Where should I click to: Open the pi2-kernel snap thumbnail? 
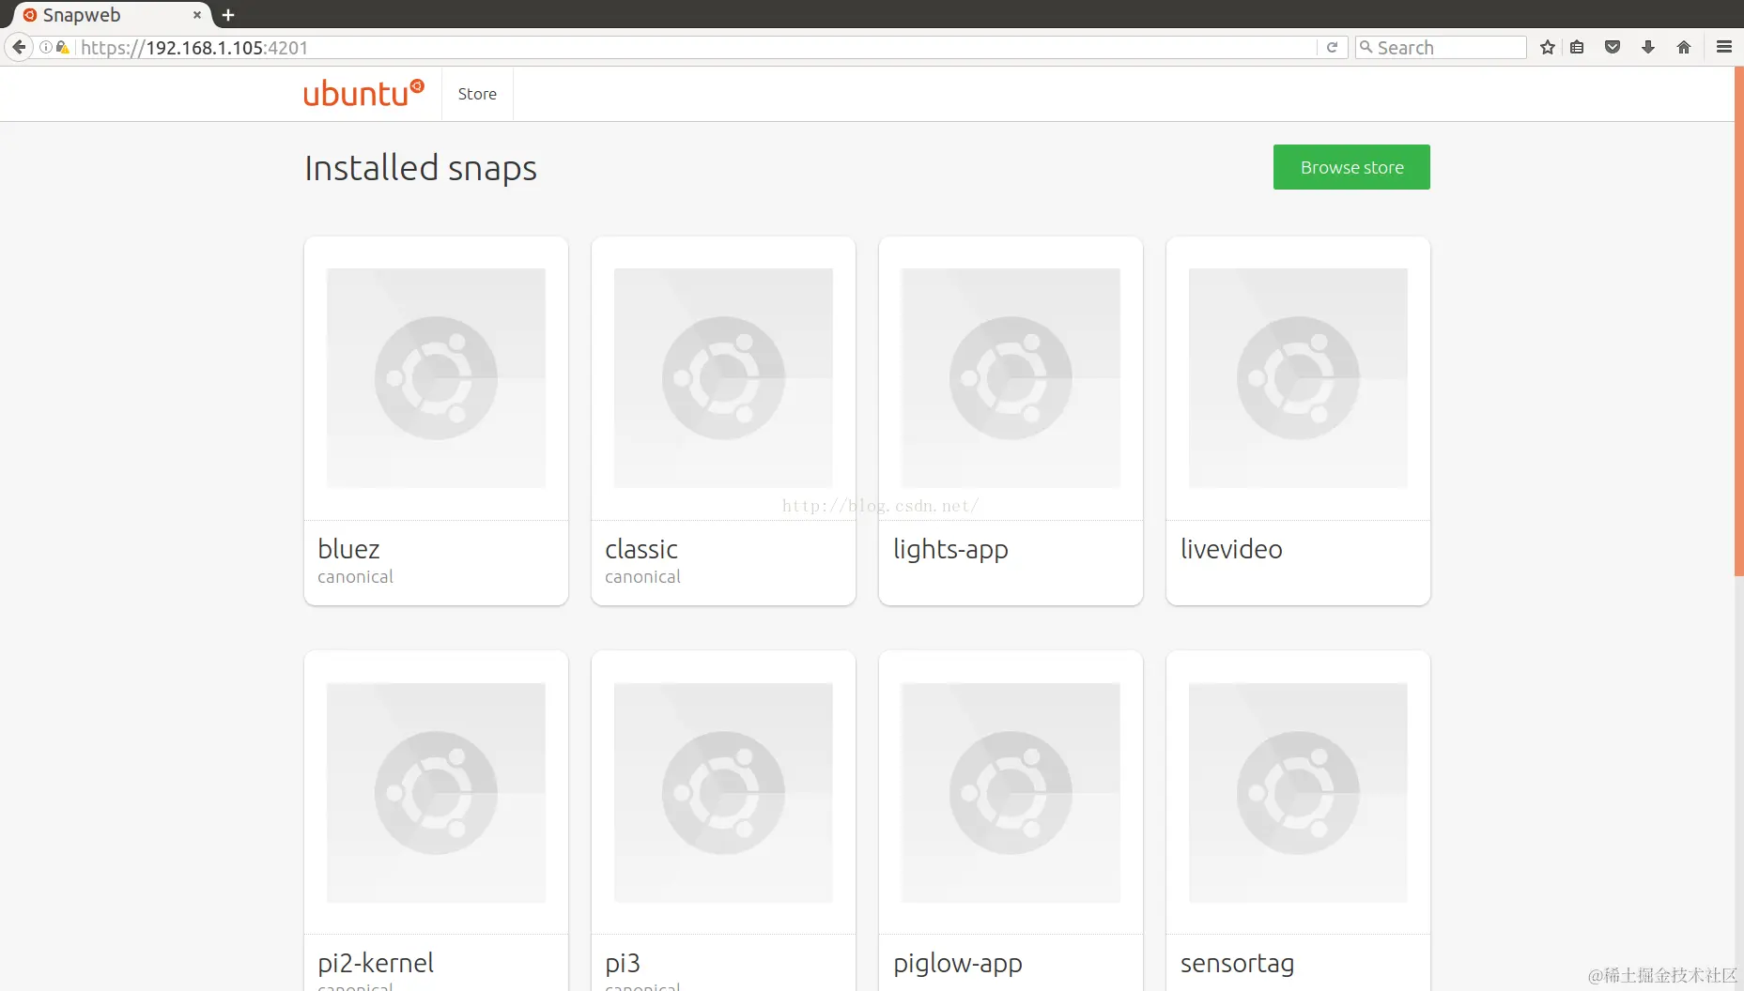[436, 793]
